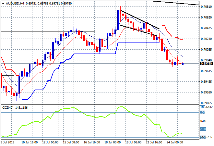Click the 0.70425 price axis label
The height and width of the screenshot is (146, 214).
[206, 28]
